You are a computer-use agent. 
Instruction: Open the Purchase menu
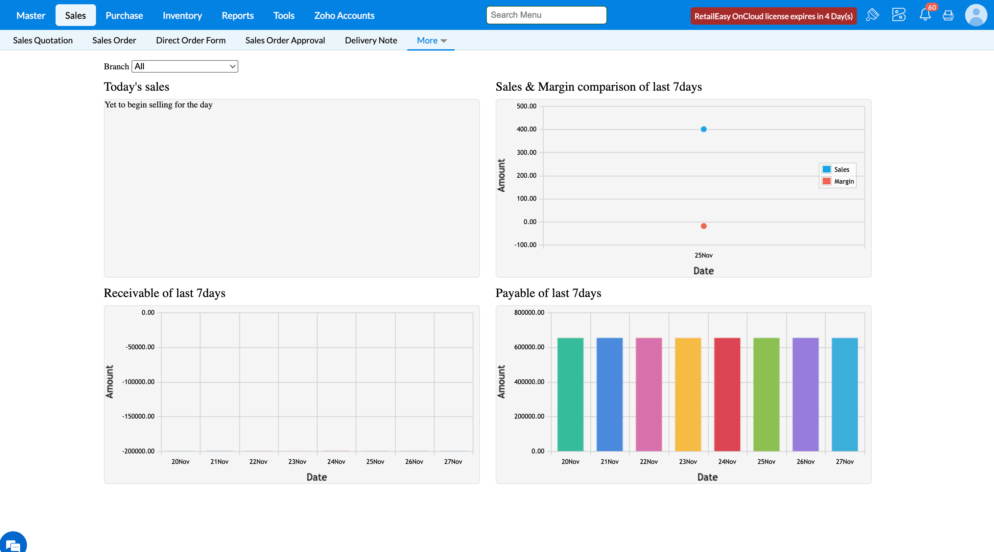(x=124, y=15)
